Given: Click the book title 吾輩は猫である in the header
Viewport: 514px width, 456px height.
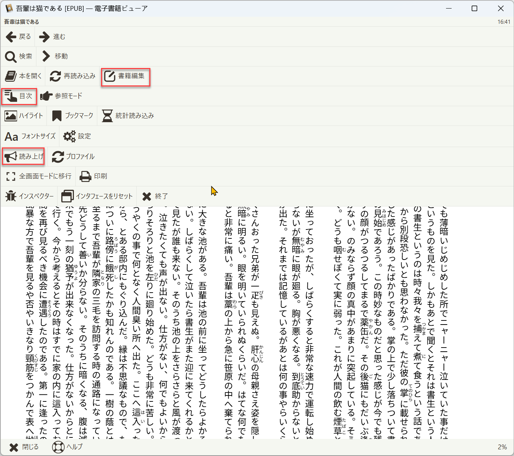Looking at the screenshot, I should point(22,22).
